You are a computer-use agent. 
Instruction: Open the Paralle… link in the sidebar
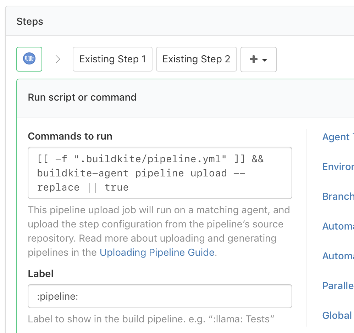[338, 286]
